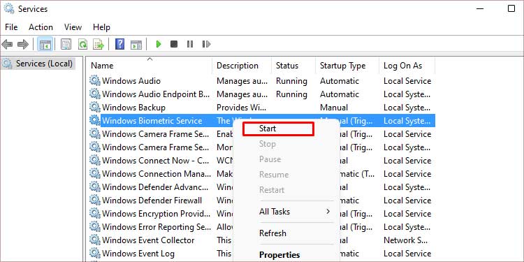Click the Services gear icon in title bar
Viewport: 524px width, 262px height.
pyautogui.click(x=9, y=8)
